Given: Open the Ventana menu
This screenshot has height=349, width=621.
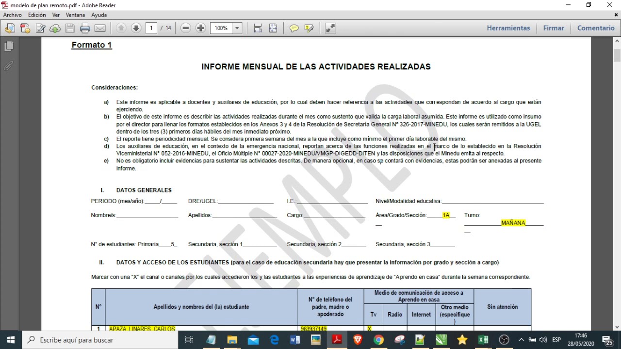Looking at the screenshot, I should [x=75, y=15].
